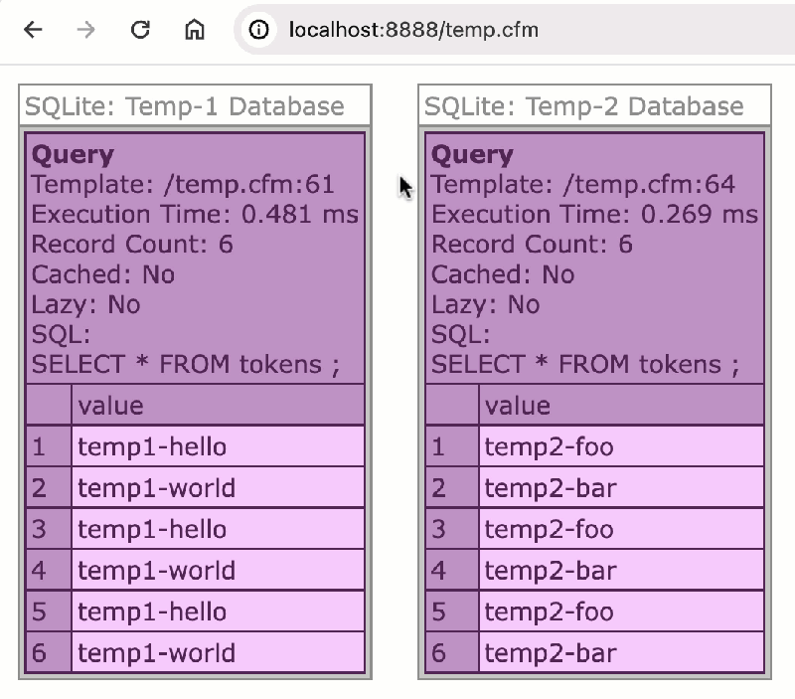
Task: Click the Query heading in Temp-1 debug box
Action: (x=73, y=154)
